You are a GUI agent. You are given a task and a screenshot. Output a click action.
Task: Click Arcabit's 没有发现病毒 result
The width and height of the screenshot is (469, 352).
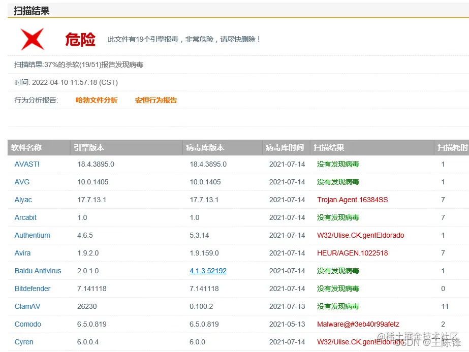tap(338, 217)
